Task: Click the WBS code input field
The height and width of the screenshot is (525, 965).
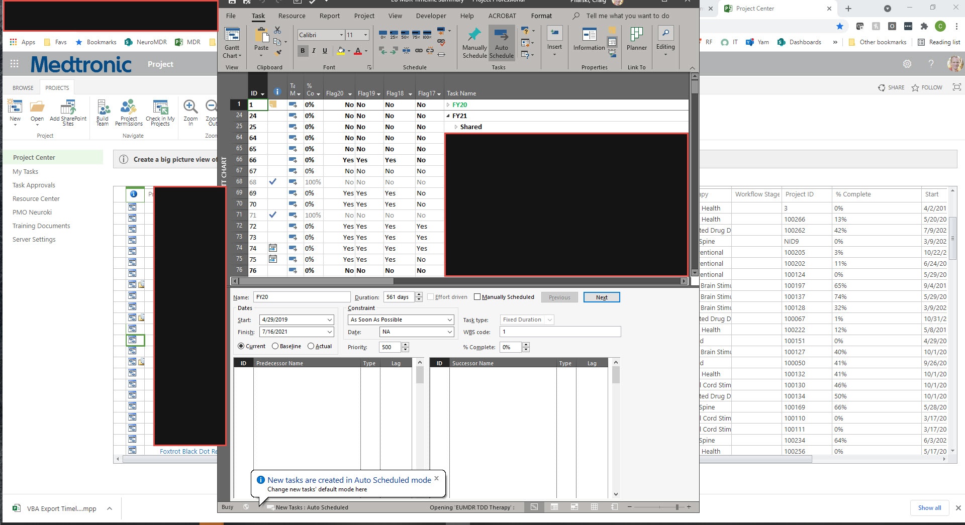Action: click(560, 332)
